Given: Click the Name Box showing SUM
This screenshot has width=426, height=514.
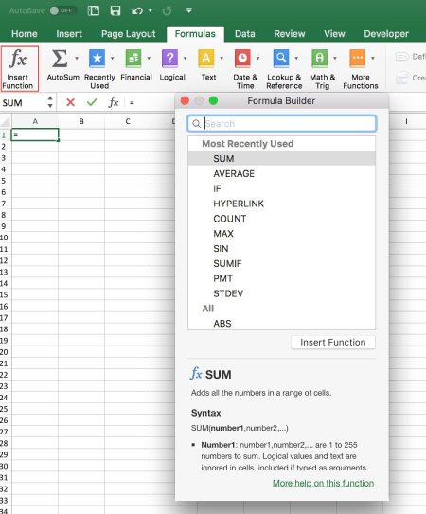Looking at the screenshot, I should (x=24, y=103).
